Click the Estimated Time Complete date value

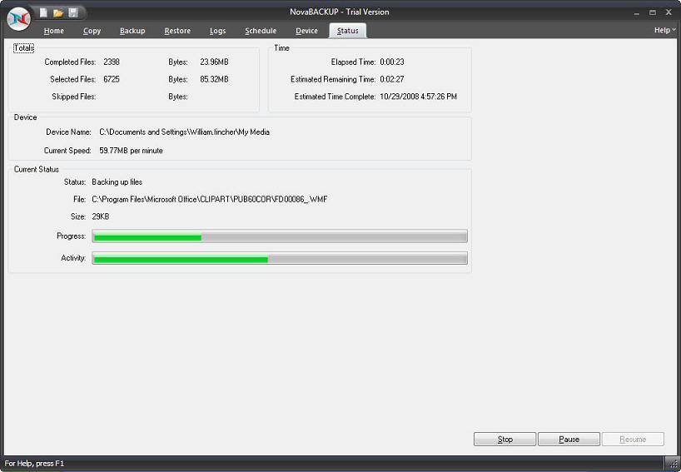coord(418,97)
